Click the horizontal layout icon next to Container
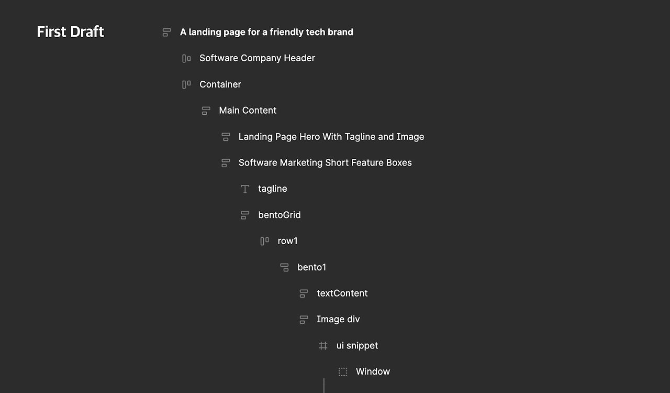The height and width of the screenshot is (393, 670). coord(186,84)
